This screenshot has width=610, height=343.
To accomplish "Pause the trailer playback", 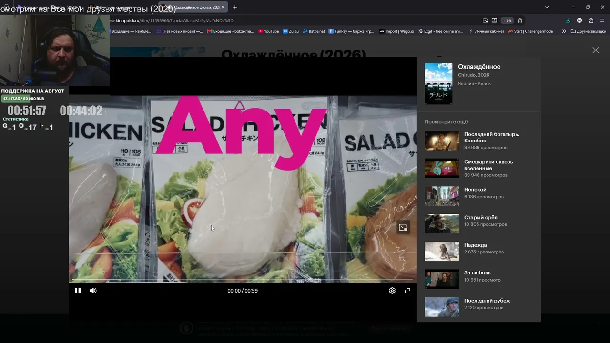I will coord(78,291).
